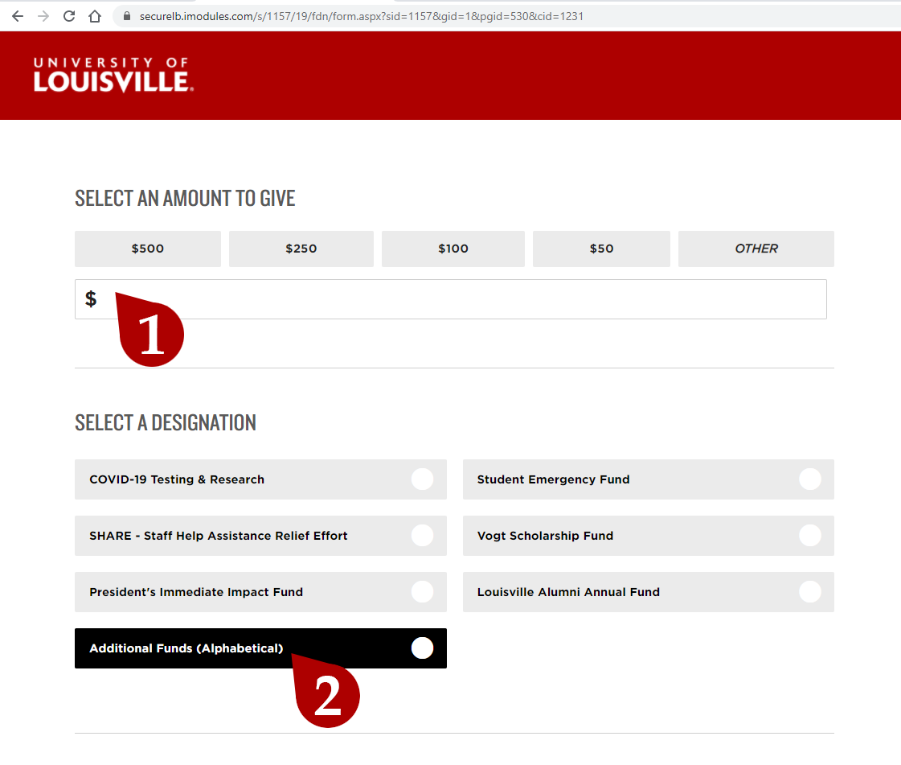Go back with the browser back arrow

coord(18,16)
